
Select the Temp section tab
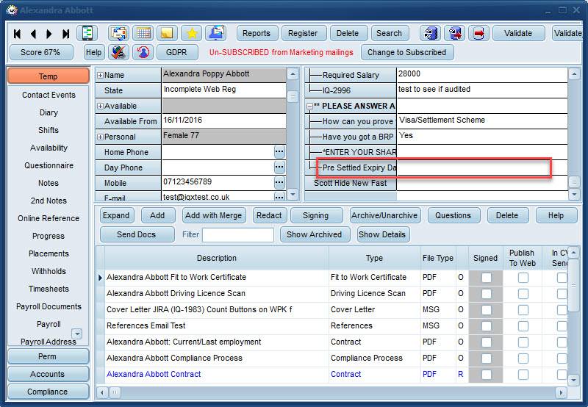coord(48,76)
